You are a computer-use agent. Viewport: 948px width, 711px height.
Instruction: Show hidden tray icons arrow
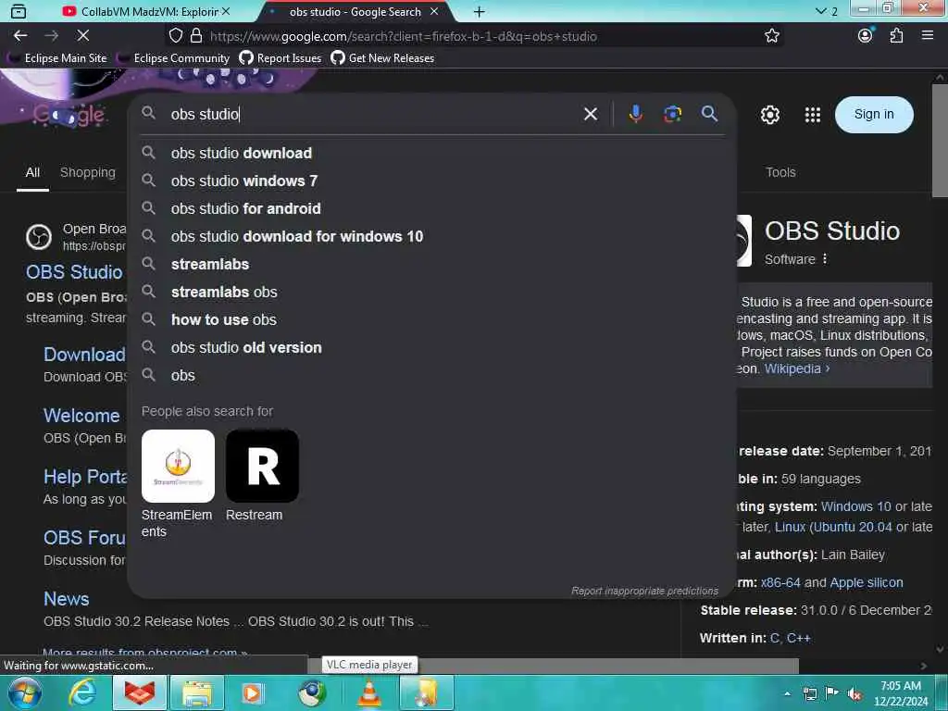(x=787, y=694)
